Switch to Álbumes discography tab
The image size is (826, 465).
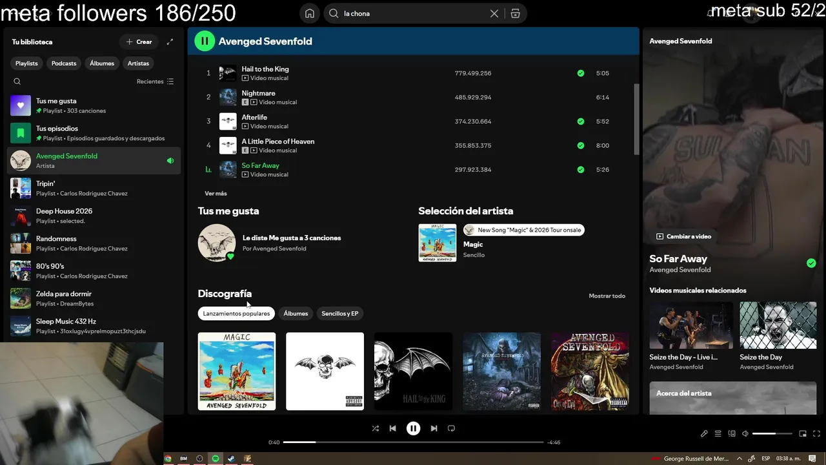(296, 314)
